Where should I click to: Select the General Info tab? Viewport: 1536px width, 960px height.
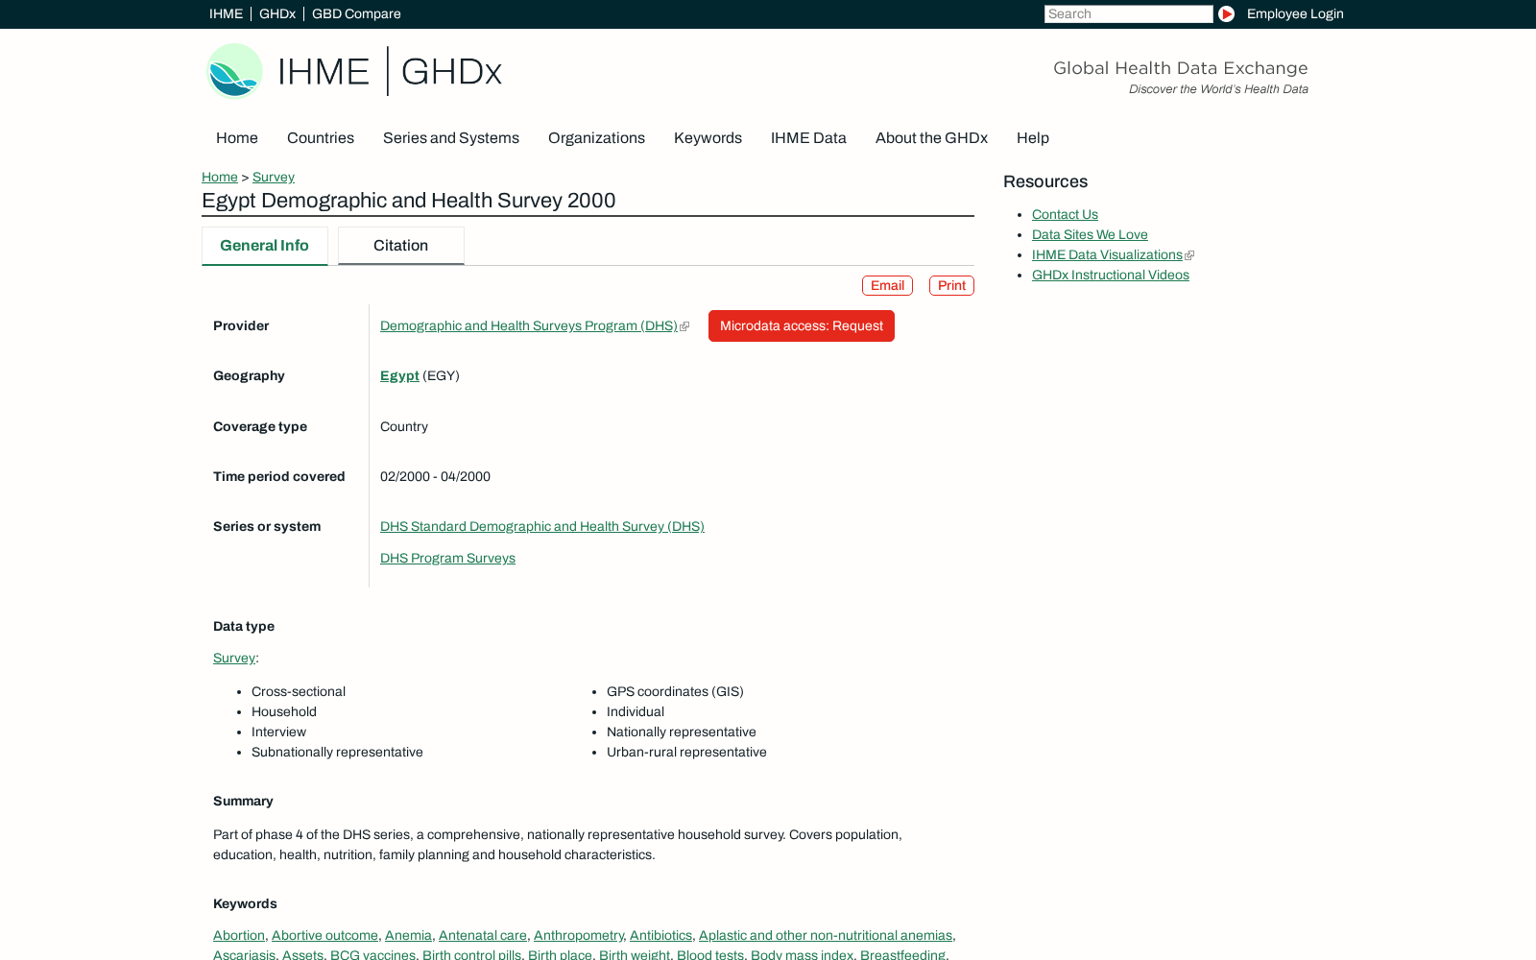coord(265,246)
